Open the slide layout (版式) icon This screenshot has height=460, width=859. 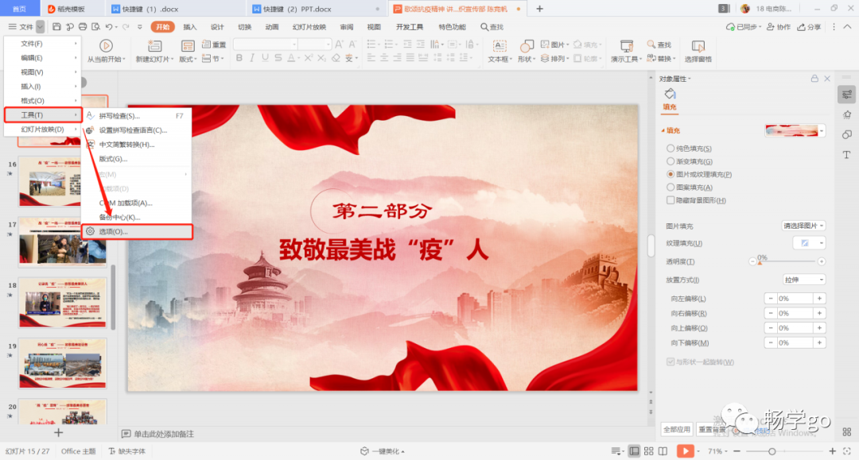click(x=188, y=46)
